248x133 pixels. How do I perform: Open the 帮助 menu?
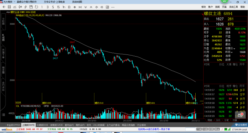(x=242, y=7)
